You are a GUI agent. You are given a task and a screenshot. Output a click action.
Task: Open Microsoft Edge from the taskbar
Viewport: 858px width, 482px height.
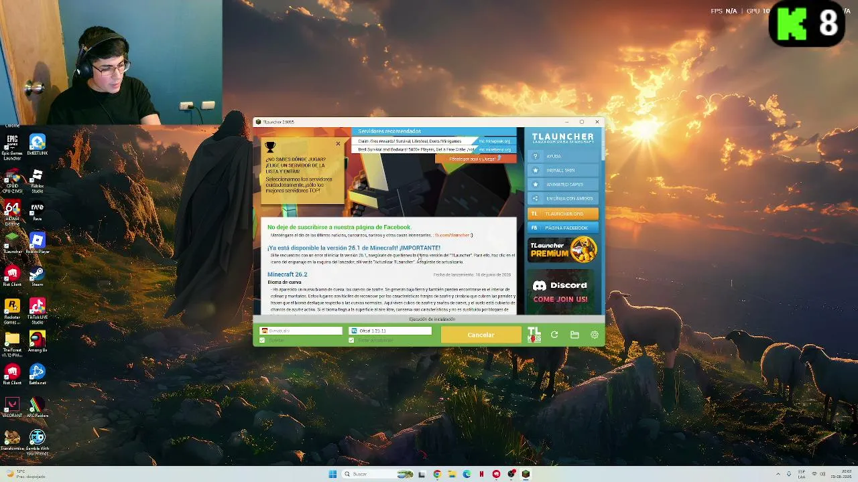click(467, 474)
